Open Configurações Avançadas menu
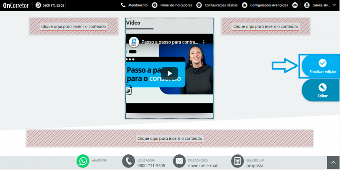The image size is (340, 170). pyautogui.click(x=269, y=5)
